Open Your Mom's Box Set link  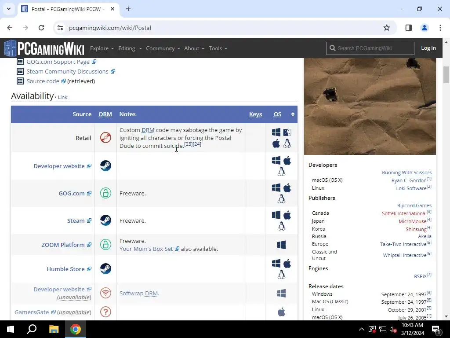point(149,249)
